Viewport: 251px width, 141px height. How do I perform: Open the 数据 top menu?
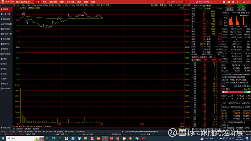click(86, 2)
